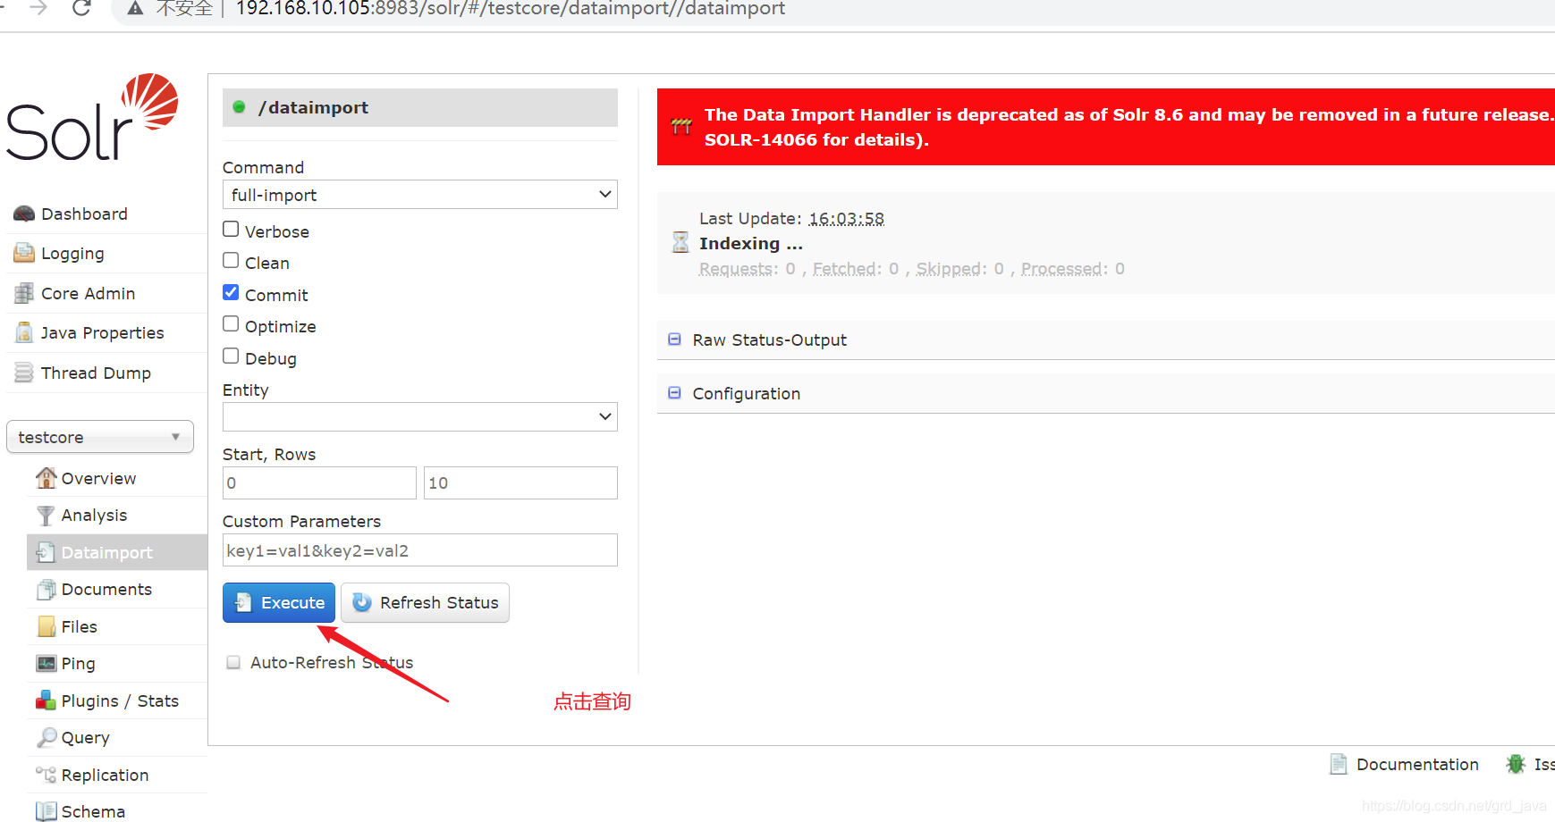The height and width of the screenshot is (822, 1555).
Task: Click the Start value input field
Action: [319, 483]
